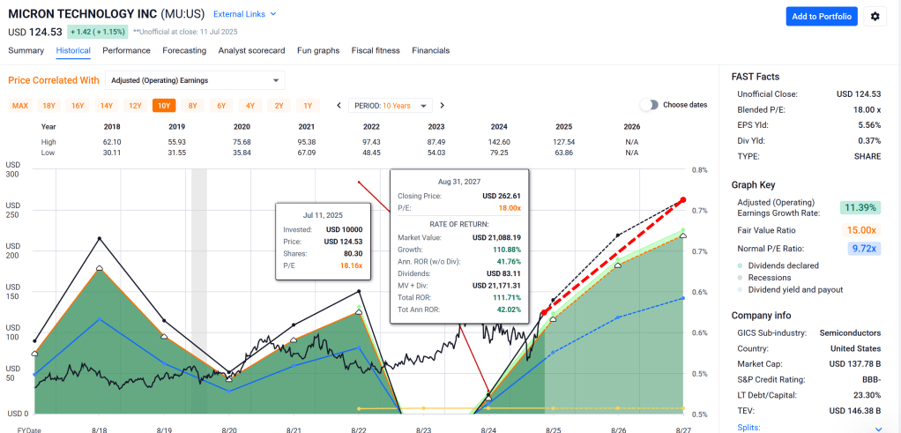Click the settings gear icon
Screen dimensions: 901x433
click(x=875, y=16)
